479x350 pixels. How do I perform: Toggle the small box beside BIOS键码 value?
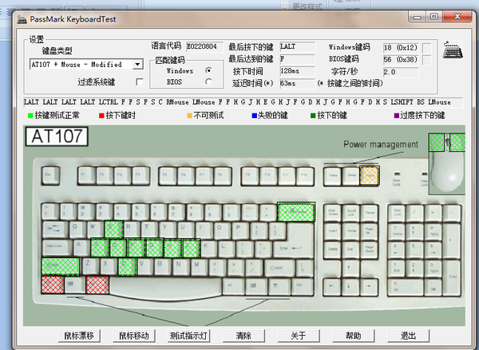(427, 60)
